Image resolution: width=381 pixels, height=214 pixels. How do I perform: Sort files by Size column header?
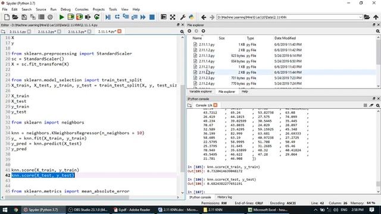tap(221, 38)
